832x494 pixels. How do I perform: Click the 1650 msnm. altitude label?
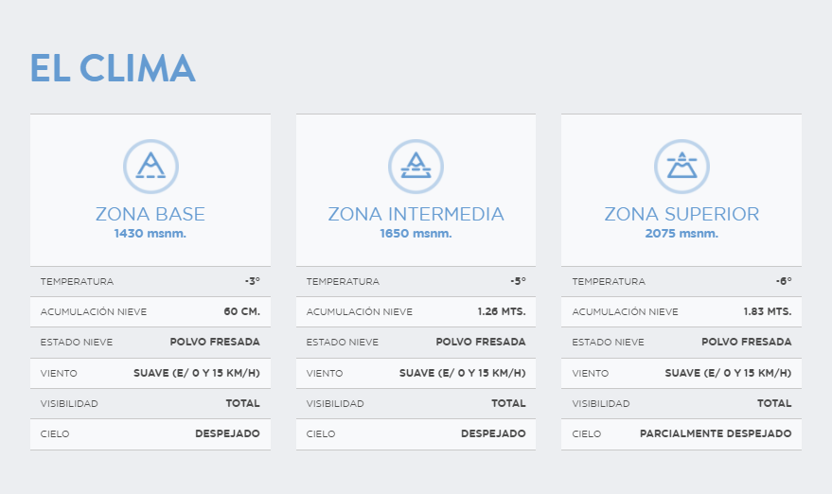pyautogui.click(x=416, y=233)
